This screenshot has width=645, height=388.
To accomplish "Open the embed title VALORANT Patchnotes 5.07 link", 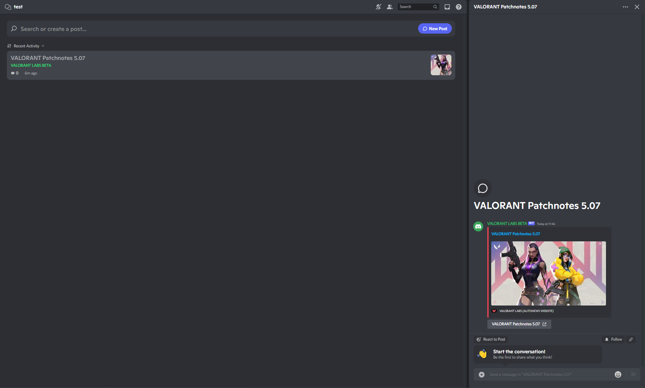I will pyautogui.click(x=515, y=234).
